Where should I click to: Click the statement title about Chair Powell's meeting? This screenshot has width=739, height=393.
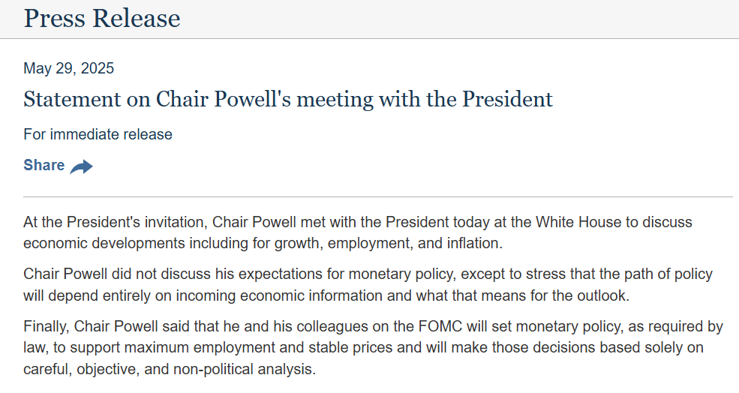pos(288,100)
